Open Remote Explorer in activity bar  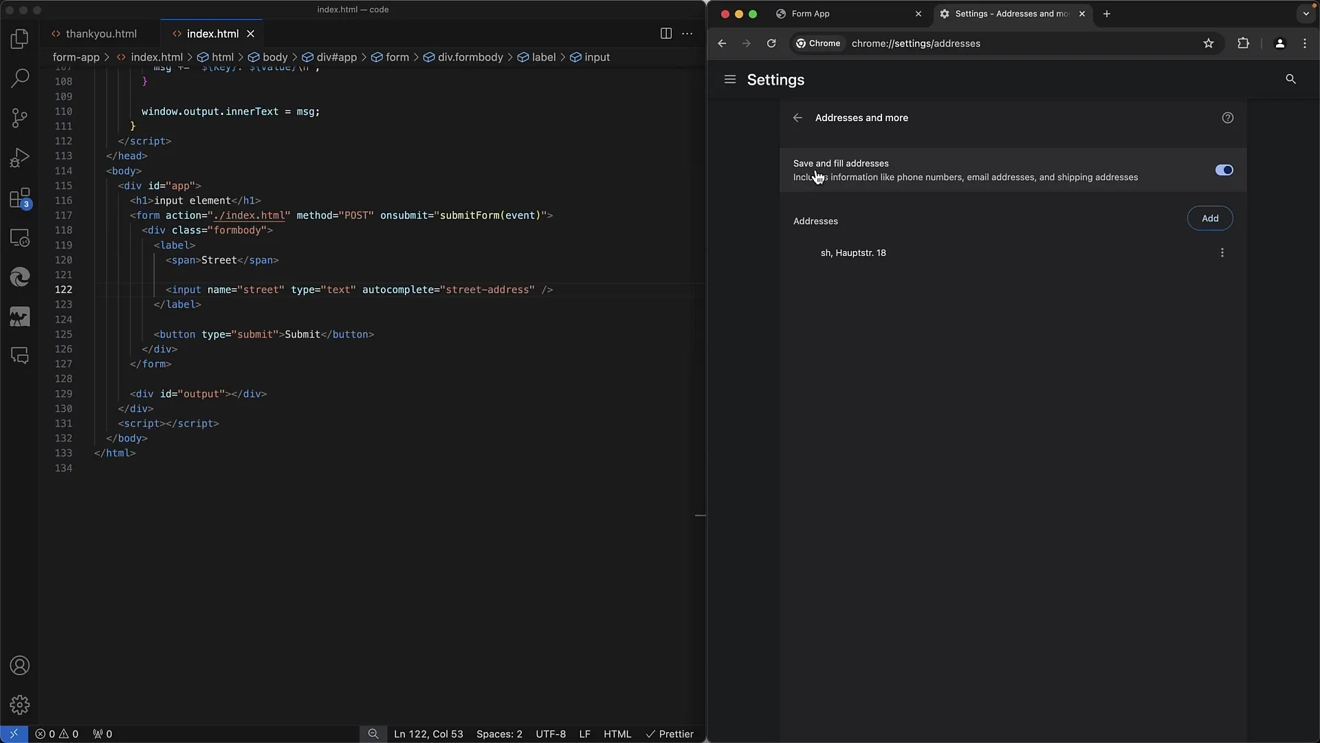click(20, 238)
